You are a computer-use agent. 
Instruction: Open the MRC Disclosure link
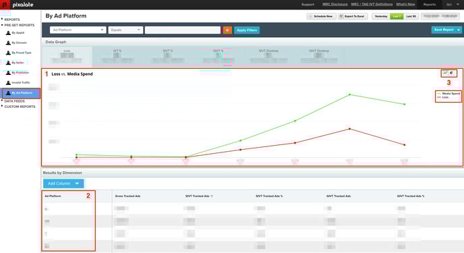pyautogui.click(x=335, y=4)
